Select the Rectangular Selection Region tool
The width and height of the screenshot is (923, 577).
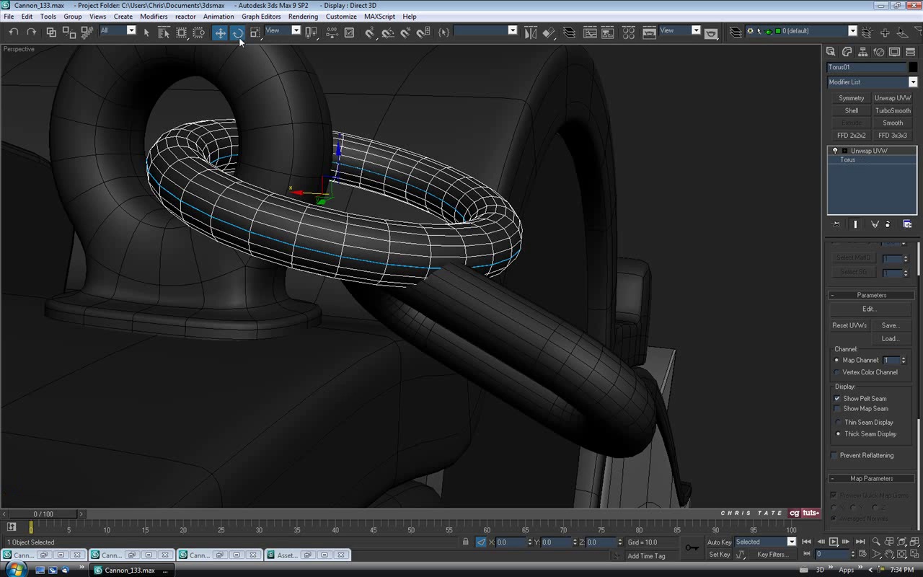(182, 32)
